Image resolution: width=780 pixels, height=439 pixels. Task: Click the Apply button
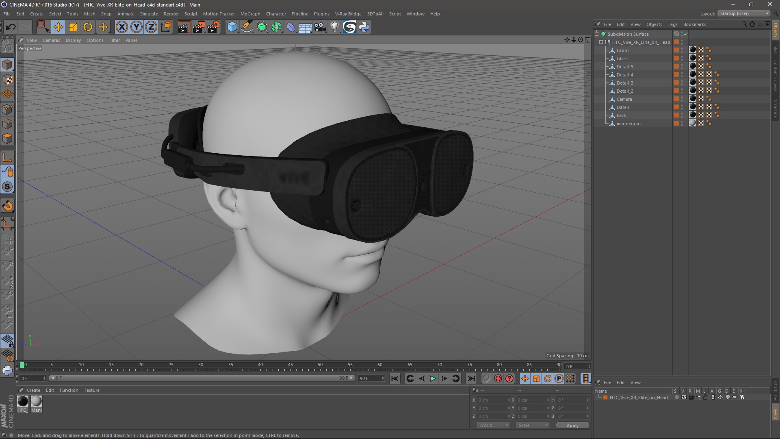(572, 426)
